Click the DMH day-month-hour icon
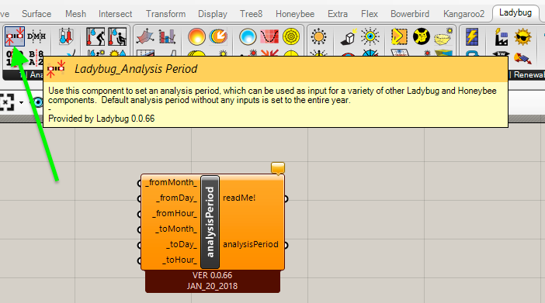 36,36
